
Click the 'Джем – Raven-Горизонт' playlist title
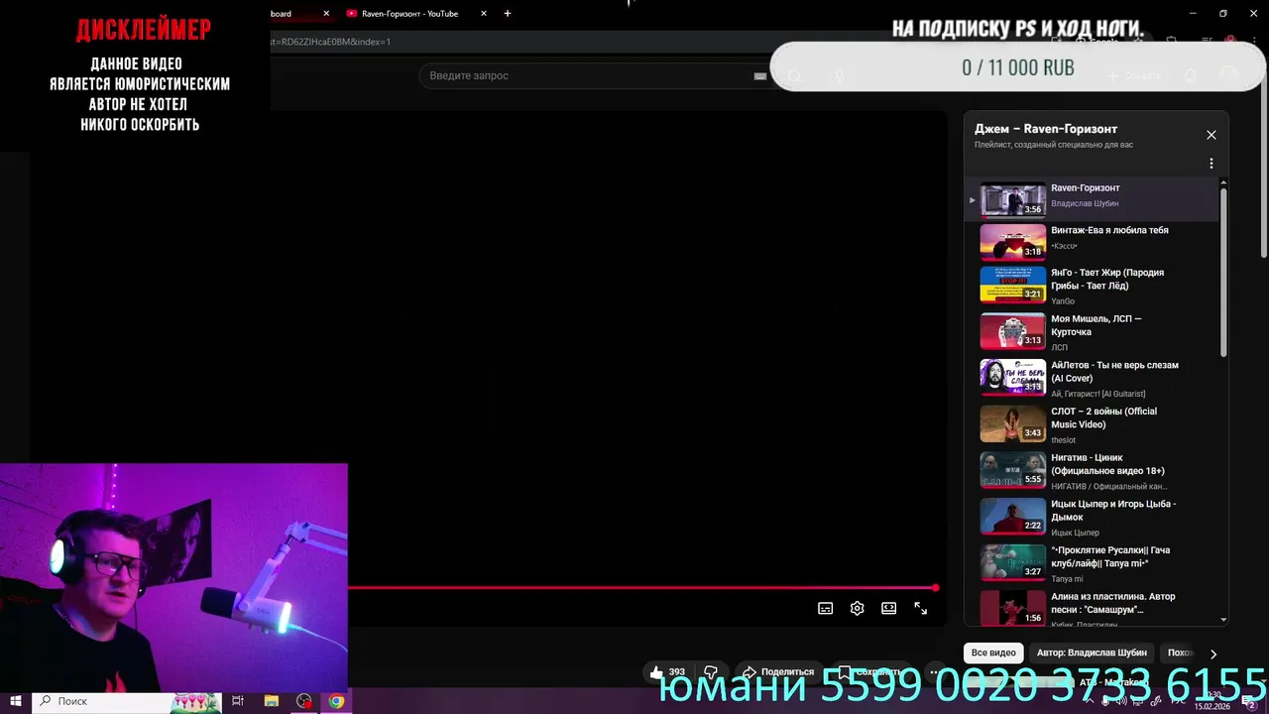pos(1046,129)
